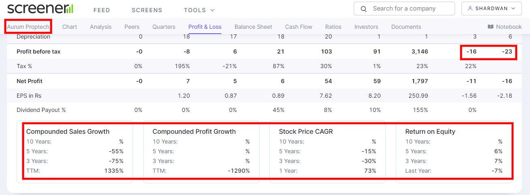Viewport: 530px width, 195px height.
Task: Go to the Quarters tab
Action: 164,27
